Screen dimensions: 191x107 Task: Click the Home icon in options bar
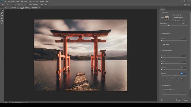tap(3, 5)
